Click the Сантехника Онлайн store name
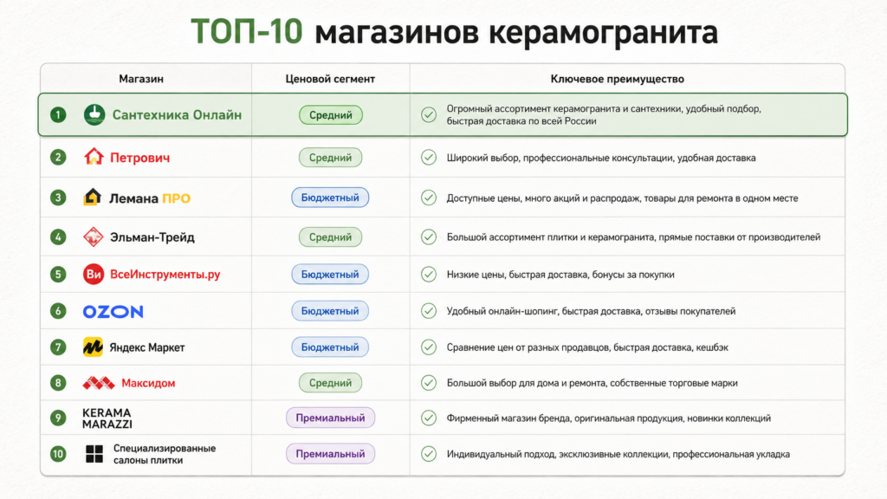This screenshot has width=887, height=499. tap(177, 115)
